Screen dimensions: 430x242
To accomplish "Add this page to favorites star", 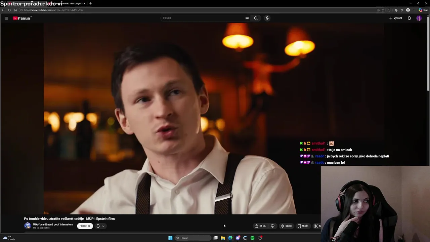I will click(383, 10).
